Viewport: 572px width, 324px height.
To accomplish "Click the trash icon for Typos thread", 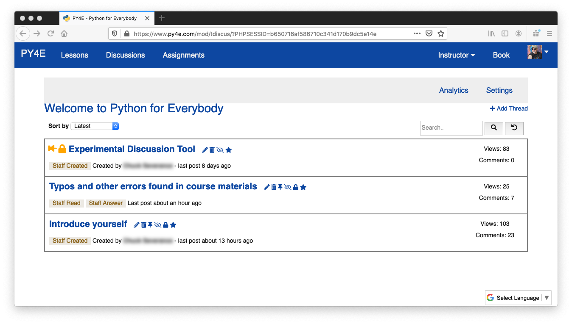I will tap(274, 187).
